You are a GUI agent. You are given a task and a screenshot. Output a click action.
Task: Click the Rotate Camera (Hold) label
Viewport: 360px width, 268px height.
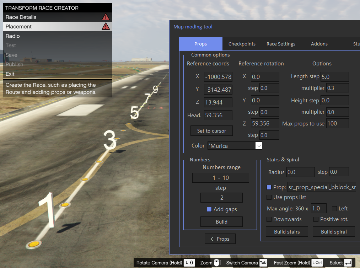coord(159,263)
